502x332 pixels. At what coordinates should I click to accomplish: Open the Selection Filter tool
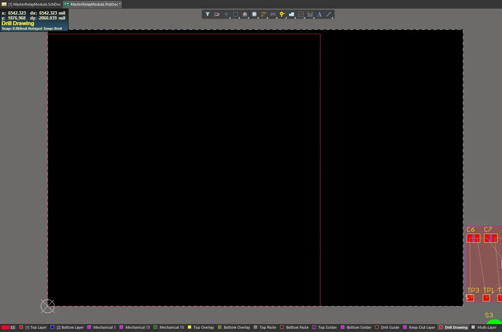(207, 14)
